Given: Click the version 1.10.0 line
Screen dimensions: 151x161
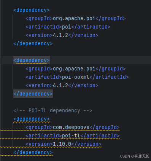Looking at the screenshot, I should (64, 144).
